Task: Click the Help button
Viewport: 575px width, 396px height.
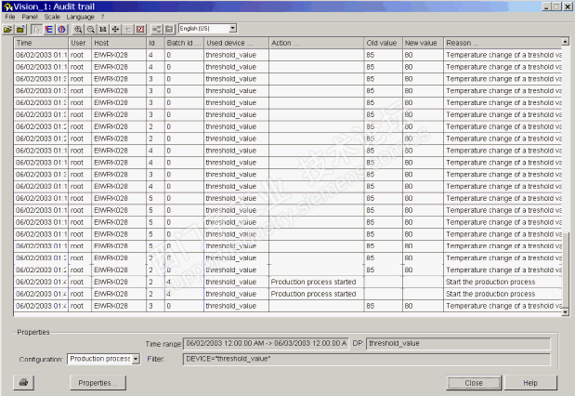Action: point(530,383)
